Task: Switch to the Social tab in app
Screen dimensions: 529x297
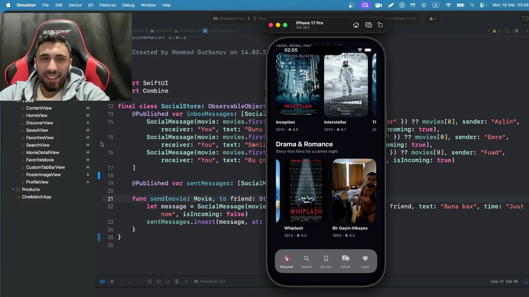Action: pyautogui.click(x=346, y=262)
